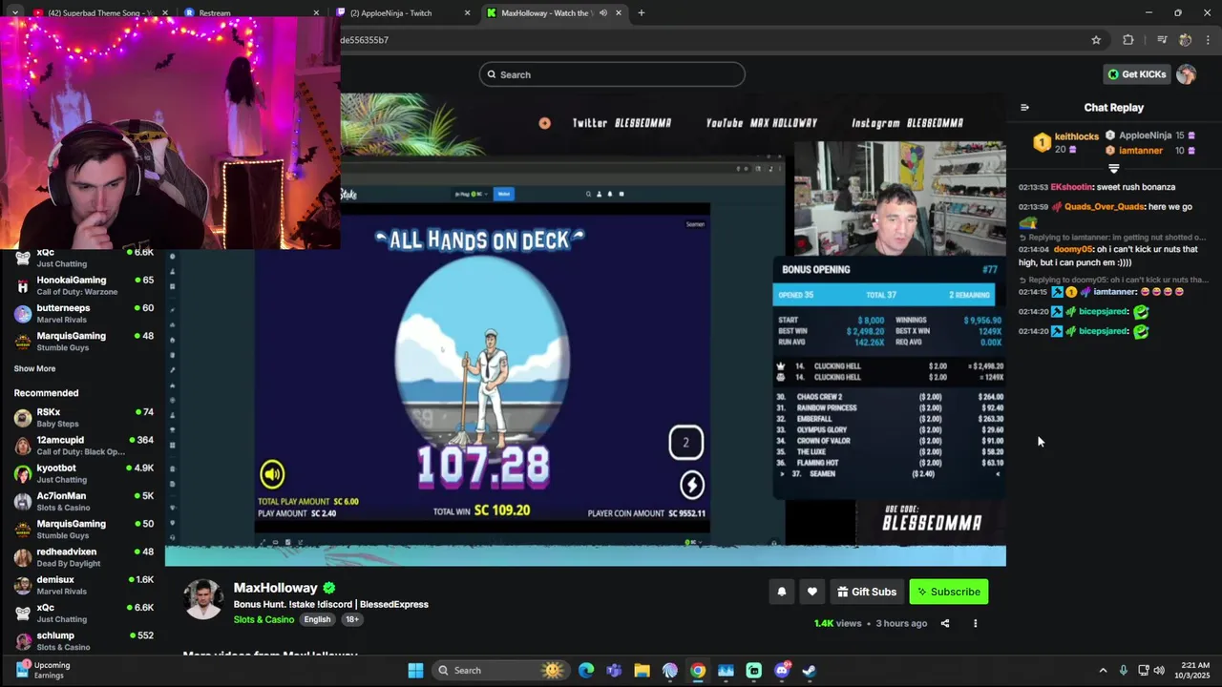
Task: Open the RSKx recommended channel
Action: (x=84, y=417)
